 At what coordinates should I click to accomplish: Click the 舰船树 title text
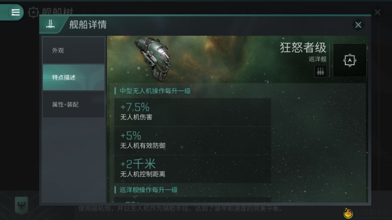coord(58,12)
